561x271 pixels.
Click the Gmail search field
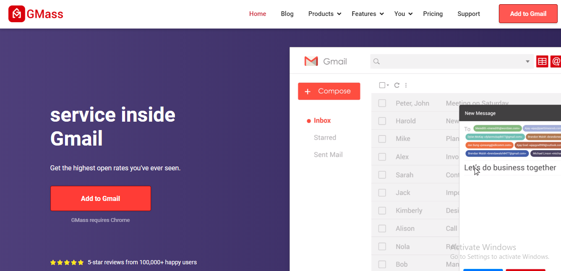(x=451, y=62)
